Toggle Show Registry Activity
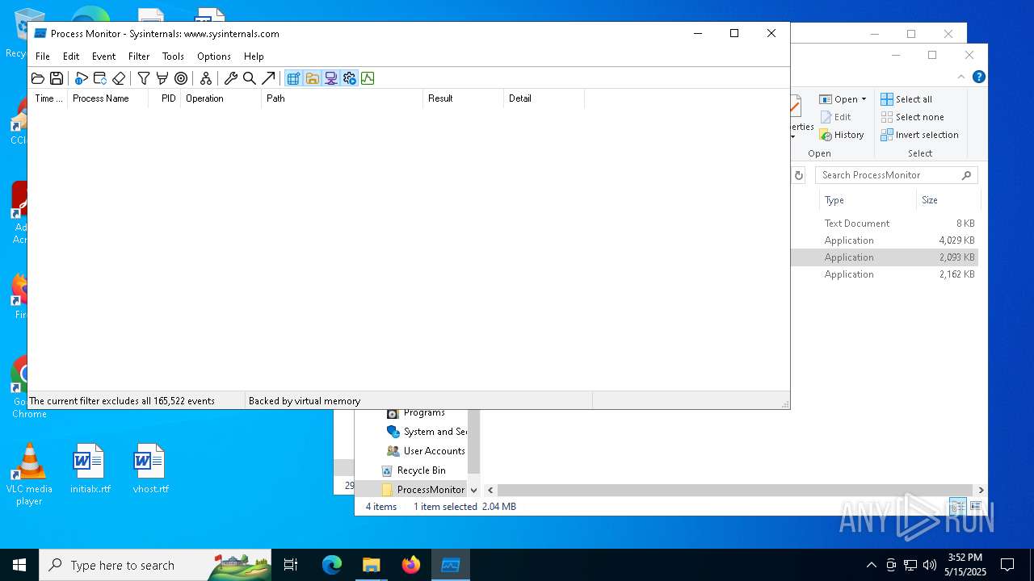The image size is (1034, 581). pyautogui.click(x=293, y=78)
